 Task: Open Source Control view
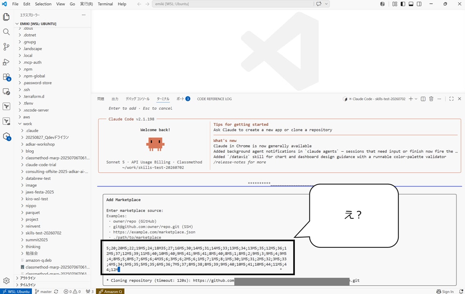6,47
